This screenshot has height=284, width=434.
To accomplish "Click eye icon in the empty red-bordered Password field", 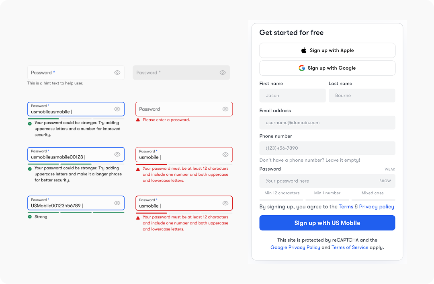I will 225,109.
